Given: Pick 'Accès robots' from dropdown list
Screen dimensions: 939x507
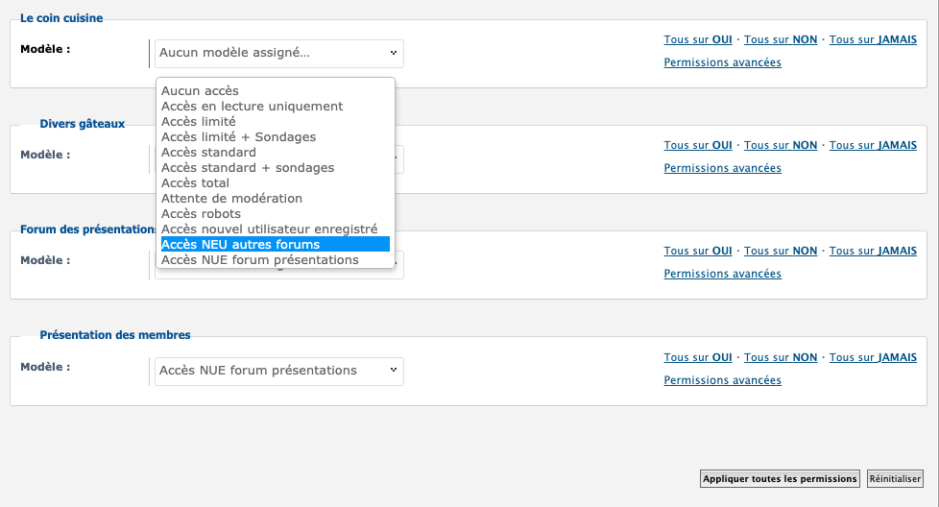Looking at the screenshot, I should (201, 214).
